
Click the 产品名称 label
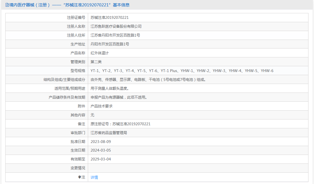pyautogui.click(x=78, y=53)
